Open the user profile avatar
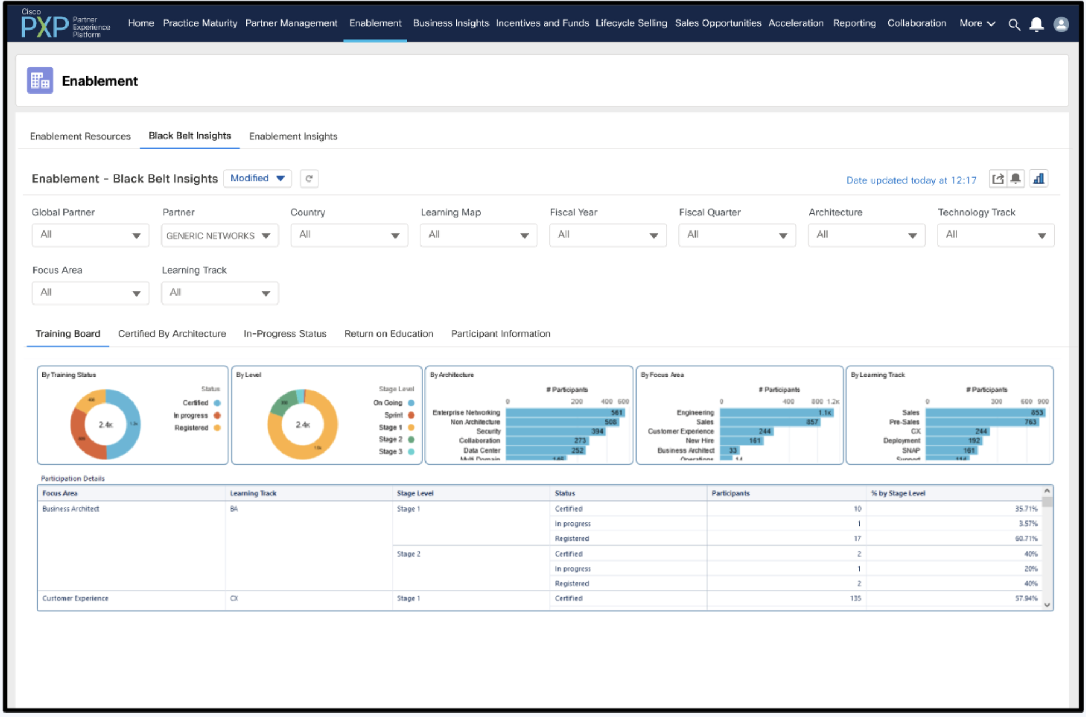Screen dimensions: 1086x717 1061,24
